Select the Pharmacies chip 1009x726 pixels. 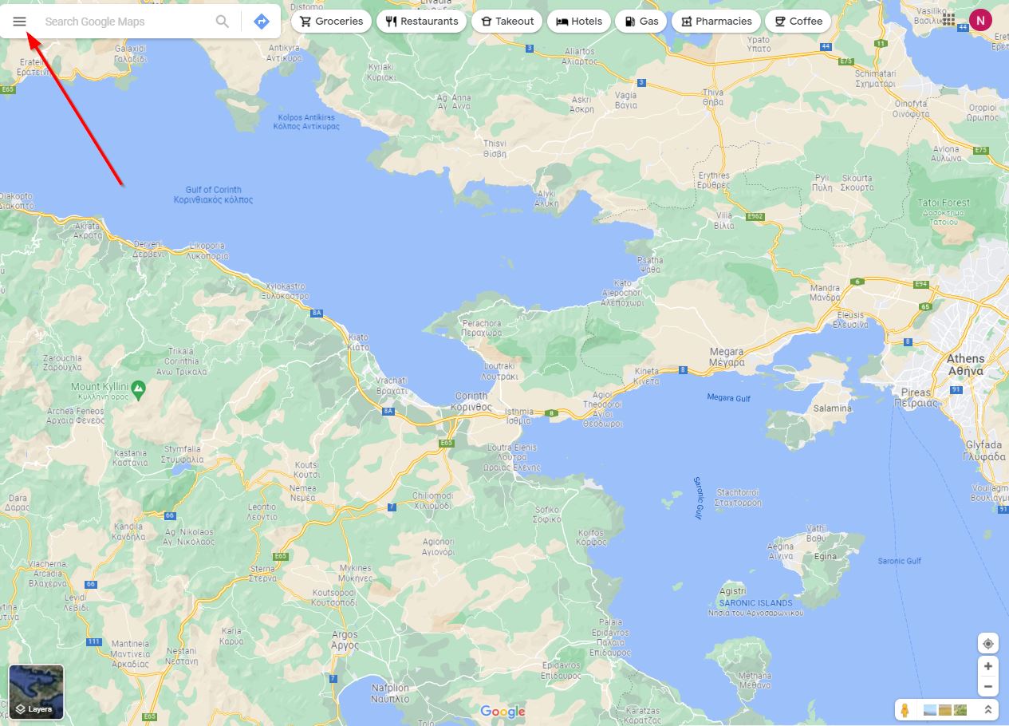pos(716,22)
